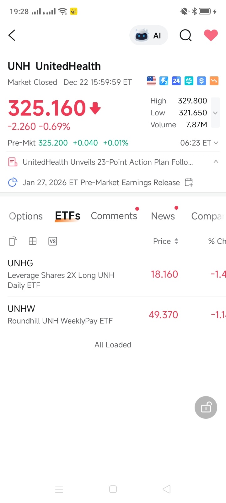The width and height of the screenshot is (226, 503).
Task: Toggle the red heart favorite icon
Action: [211, 35]
